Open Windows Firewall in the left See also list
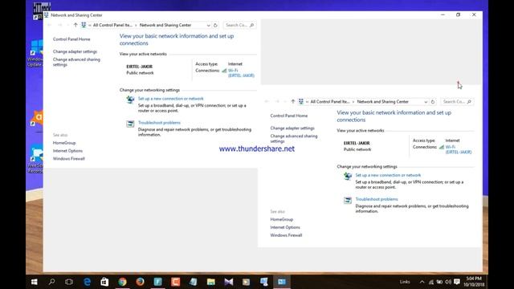514x289 pixels. (x=69, y=159)
